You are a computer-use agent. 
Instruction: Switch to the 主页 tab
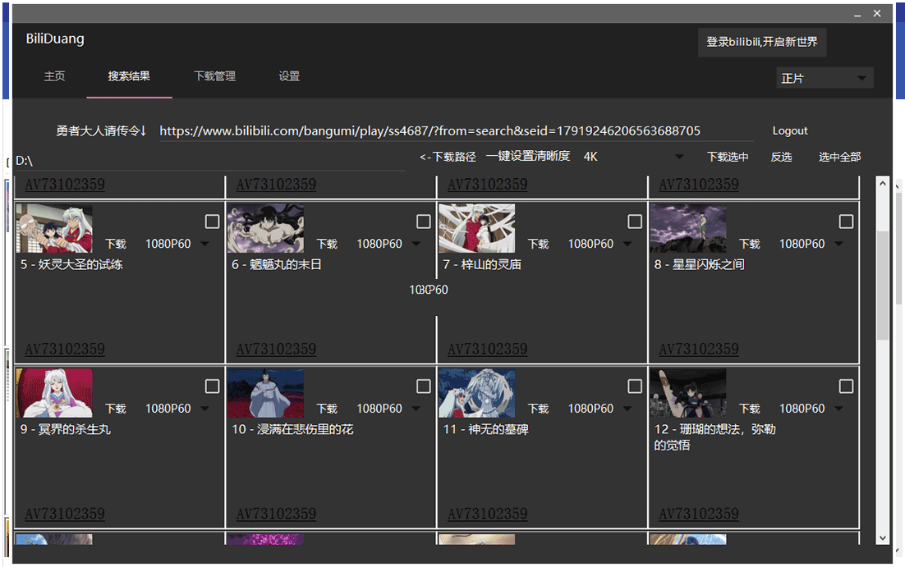tap(55, 76)
